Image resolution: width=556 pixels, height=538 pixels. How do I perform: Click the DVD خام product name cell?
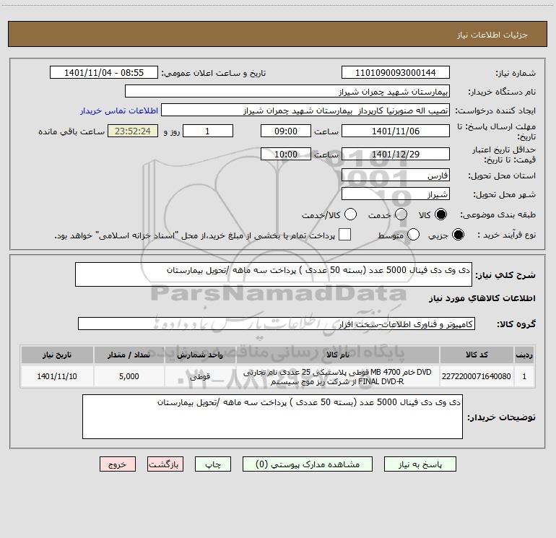tap(338, 376)
